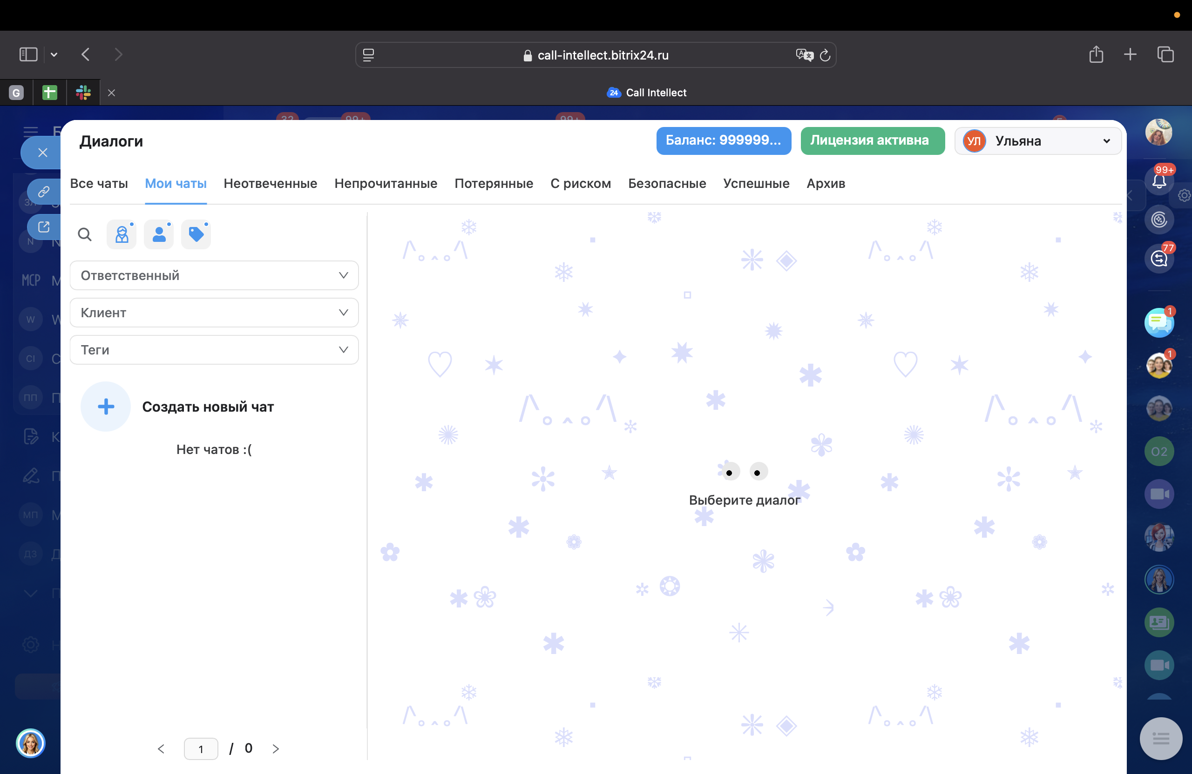Go to next page arrow
The image size is (1192, 774).
tap(276, 748)
